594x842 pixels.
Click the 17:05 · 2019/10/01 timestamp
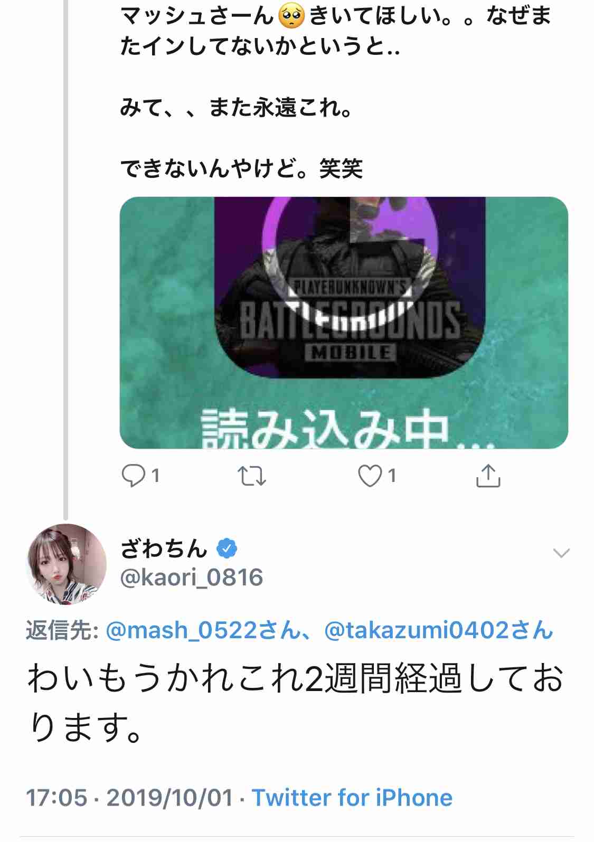point(129,798)
